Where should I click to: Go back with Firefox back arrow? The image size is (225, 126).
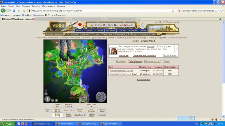point(3,10)
